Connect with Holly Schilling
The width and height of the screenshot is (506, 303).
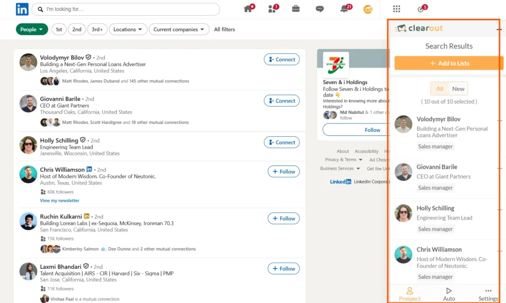pyautogui.click(x=282, y=142)
